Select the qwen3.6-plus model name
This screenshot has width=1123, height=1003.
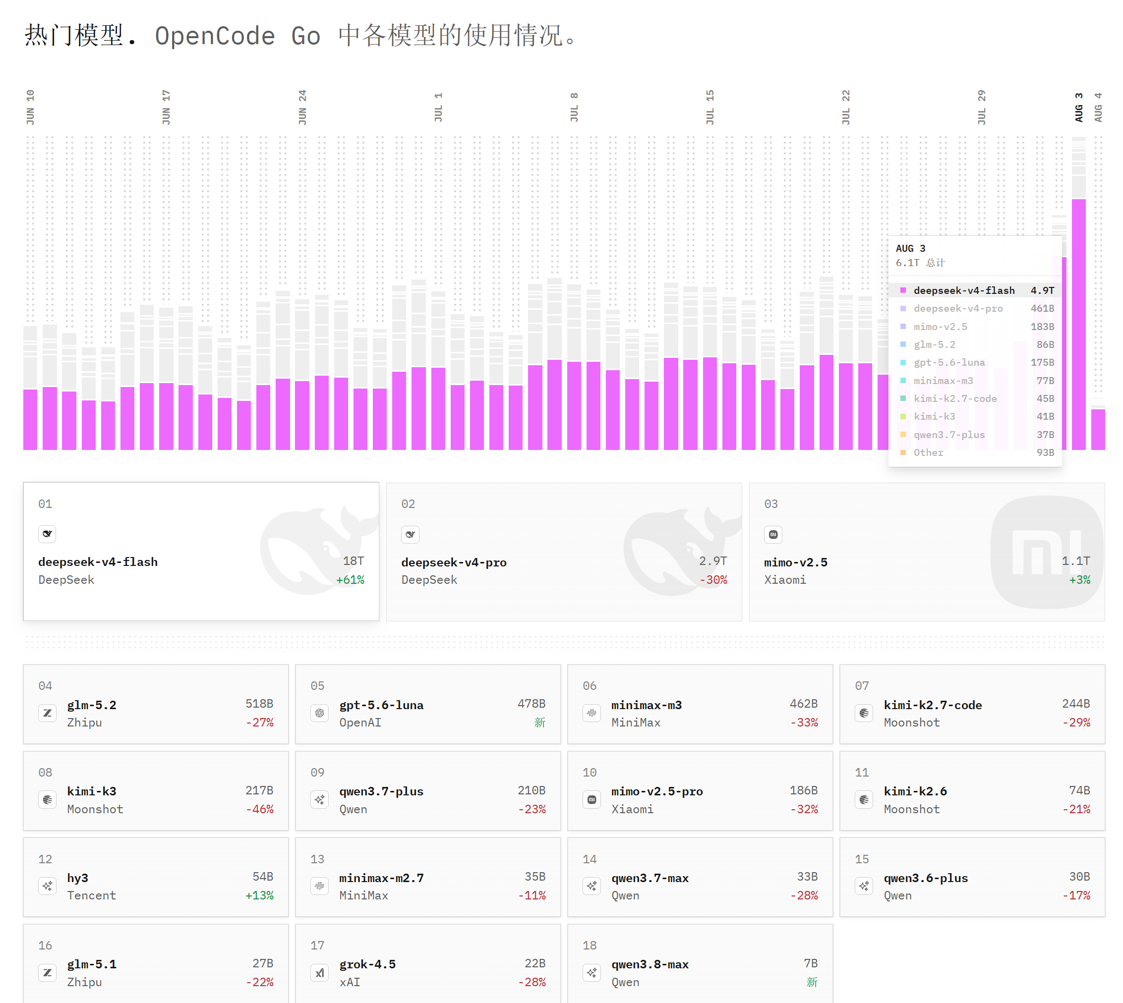pos(926,879)
